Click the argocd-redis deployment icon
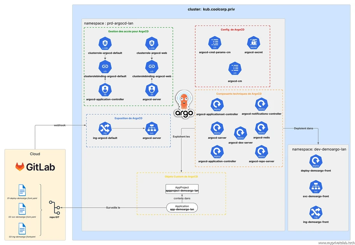The height and width of the screenshot is (245, 355). [261, 128]
